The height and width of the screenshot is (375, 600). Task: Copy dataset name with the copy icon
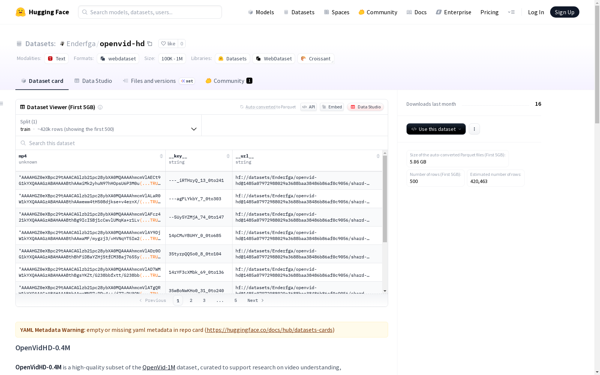[x=150, y=43]
